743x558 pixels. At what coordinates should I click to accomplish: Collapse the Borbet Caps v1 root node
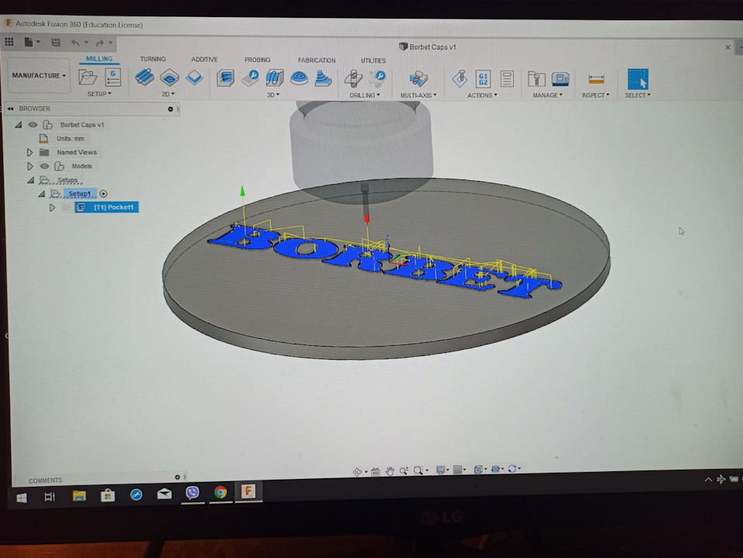tap(19, 125)
